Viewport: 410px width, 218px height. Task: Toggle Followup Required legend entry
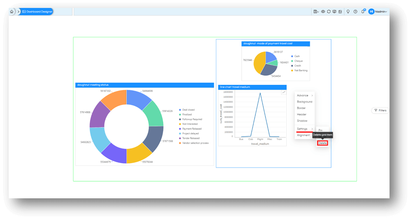(191, 119)
